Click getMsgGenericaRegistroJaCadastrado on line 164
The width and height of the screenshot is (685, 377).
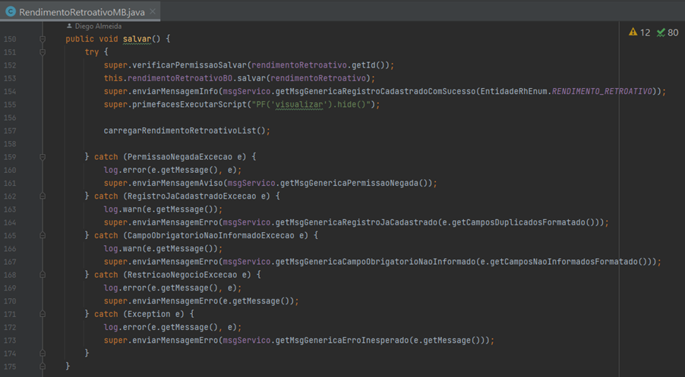pyautogui.click(x=356, y=222)
